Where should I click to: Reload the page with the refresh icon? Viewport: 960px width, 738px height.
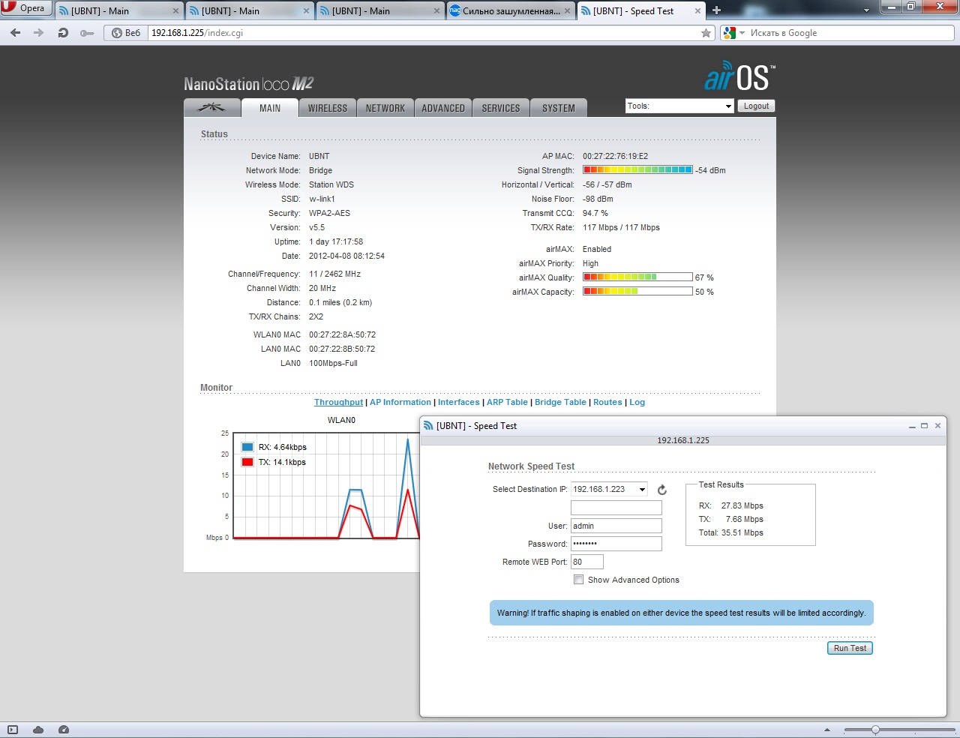[63, 33]
